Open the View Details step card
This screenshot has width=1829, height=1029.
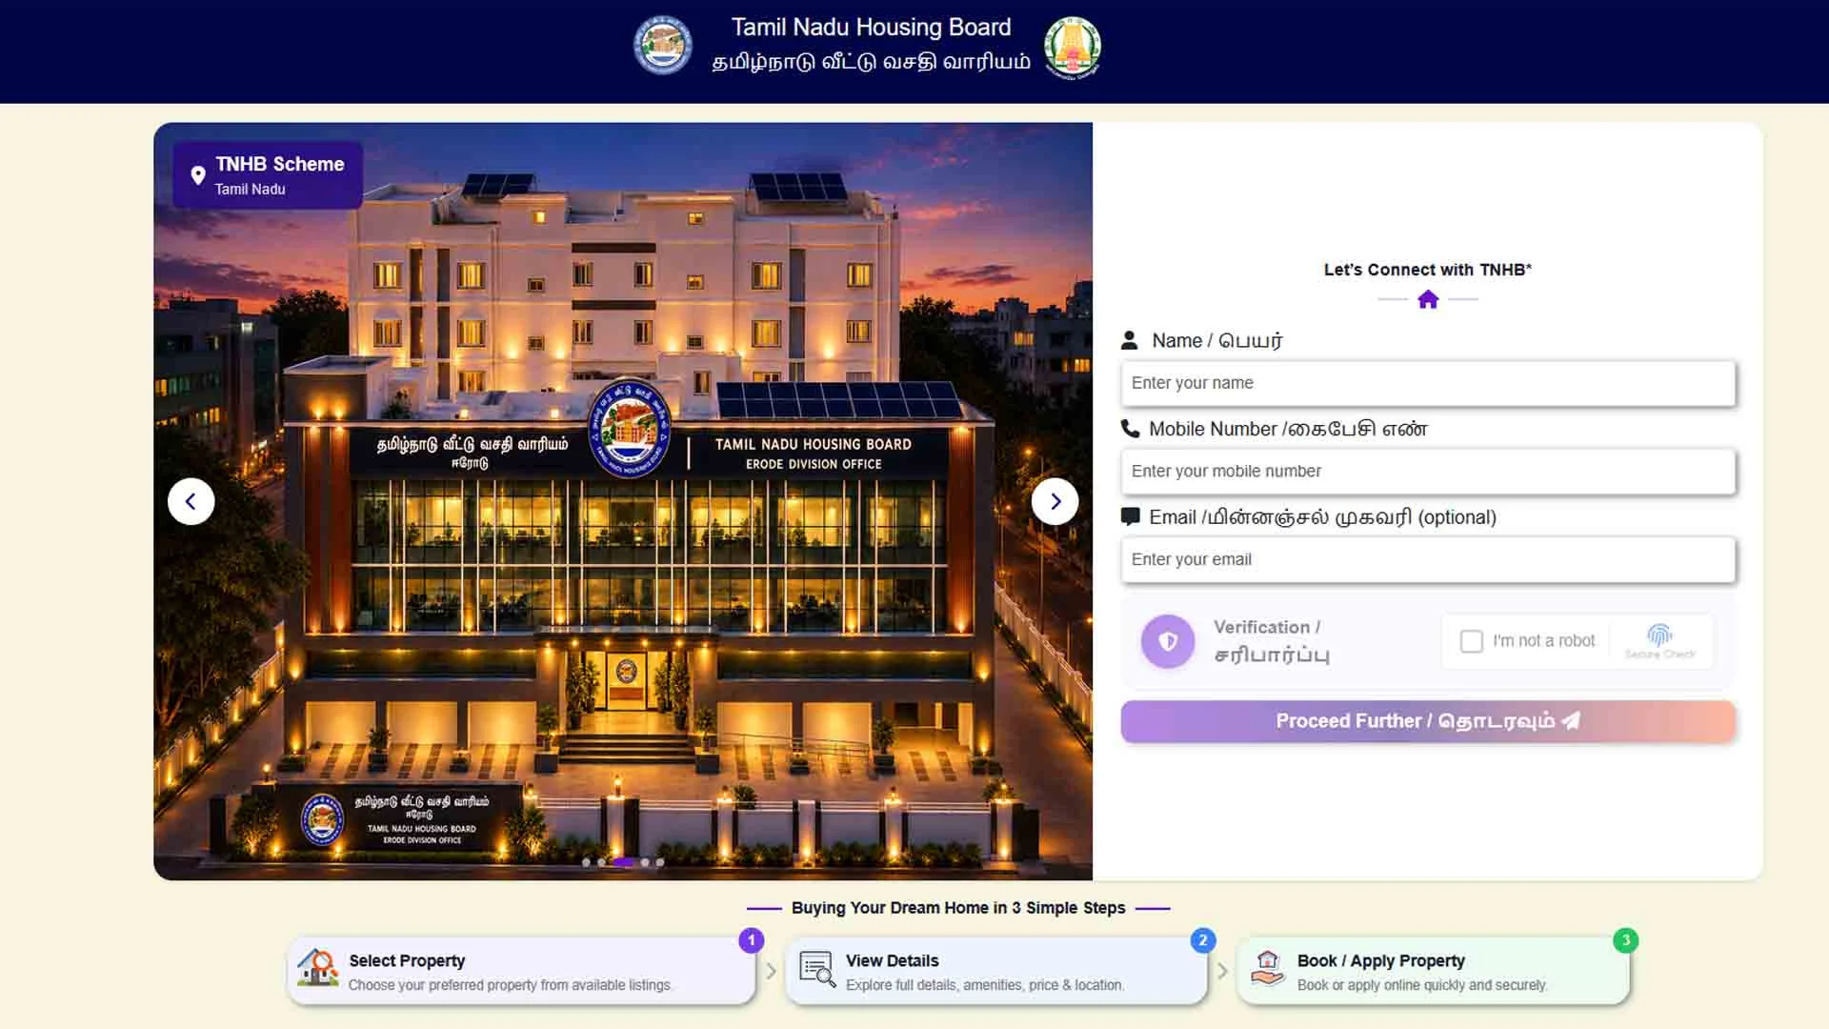pos(995,971)
